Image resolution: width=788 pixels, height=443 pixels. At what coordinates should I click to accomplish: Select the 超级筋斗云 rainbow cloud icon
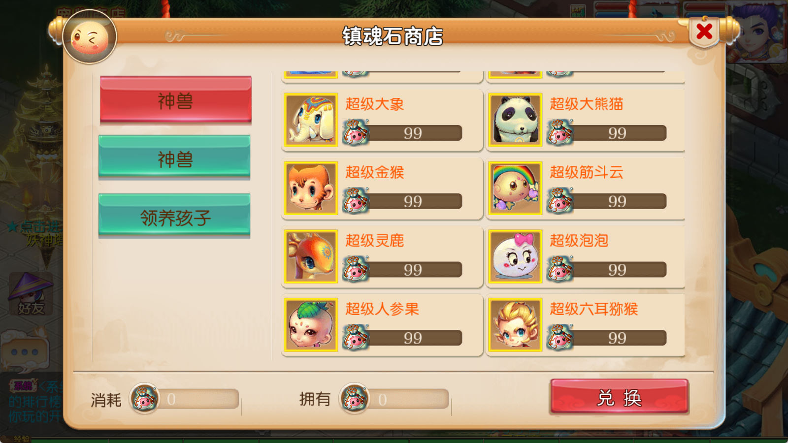515,188
